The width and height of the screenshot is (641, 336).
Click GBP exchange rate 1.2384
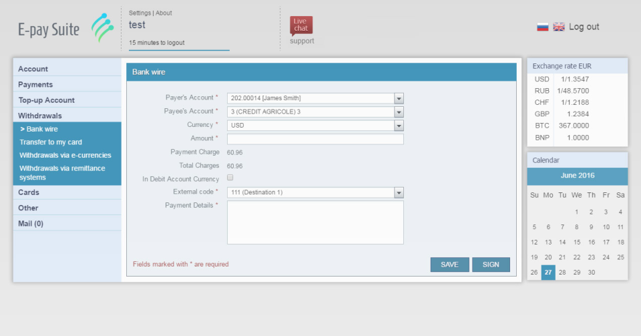(578, 114)
